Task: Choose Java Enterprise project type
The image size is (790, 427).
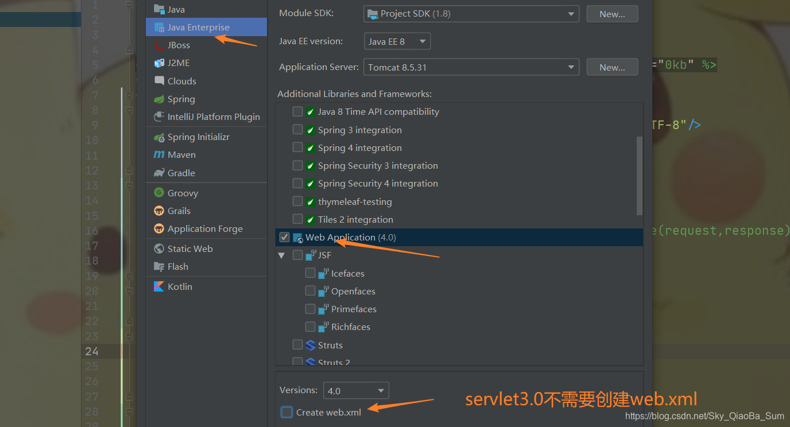Action: tap(206, 27)
